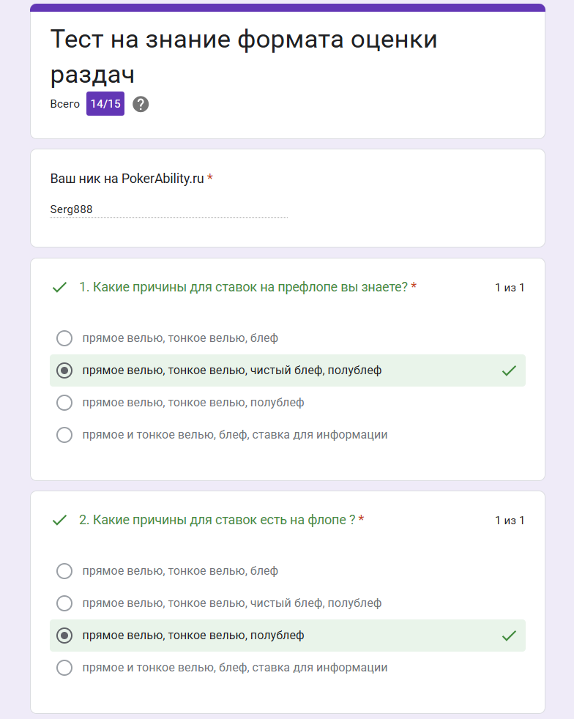Viewport: 574px width, 719px height.
Task: Select 'чистый блеф, полублеф' radio in question 1
Action: pos(64,370)
